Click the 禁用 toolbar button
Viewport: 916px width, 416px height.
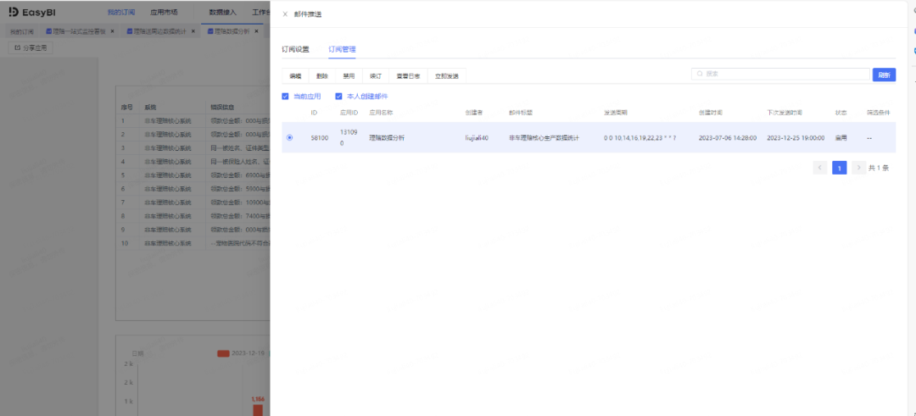click(349, 76)
